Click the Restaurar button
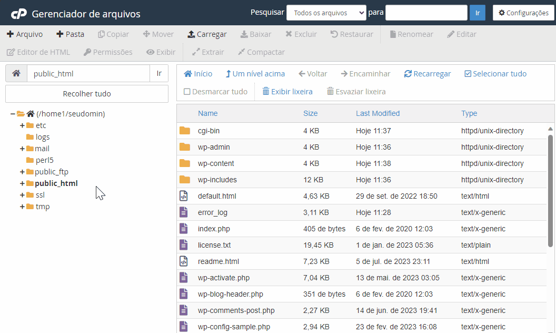556x333 pixels. click(x=352, y=34)
